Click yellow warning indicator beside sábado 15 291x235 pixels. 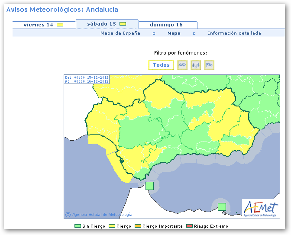[123, 24]
